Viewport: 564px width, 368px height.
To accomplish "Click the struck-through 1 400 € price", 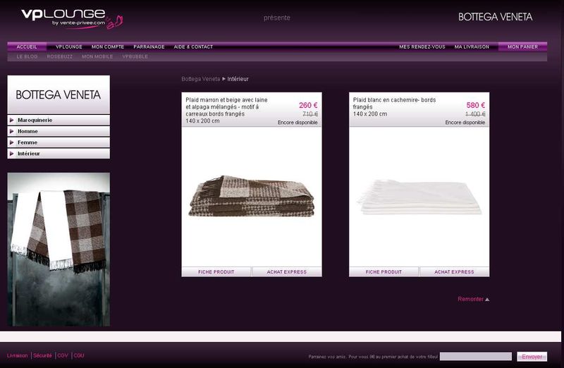I will pyautogui.click(x=475, y=114).
